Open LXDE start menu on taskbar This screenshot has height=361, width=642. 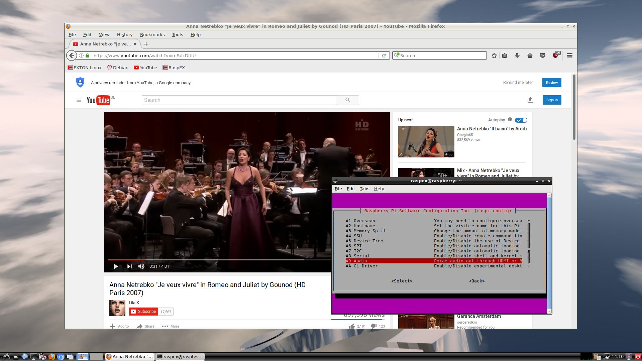pos(6,357)
